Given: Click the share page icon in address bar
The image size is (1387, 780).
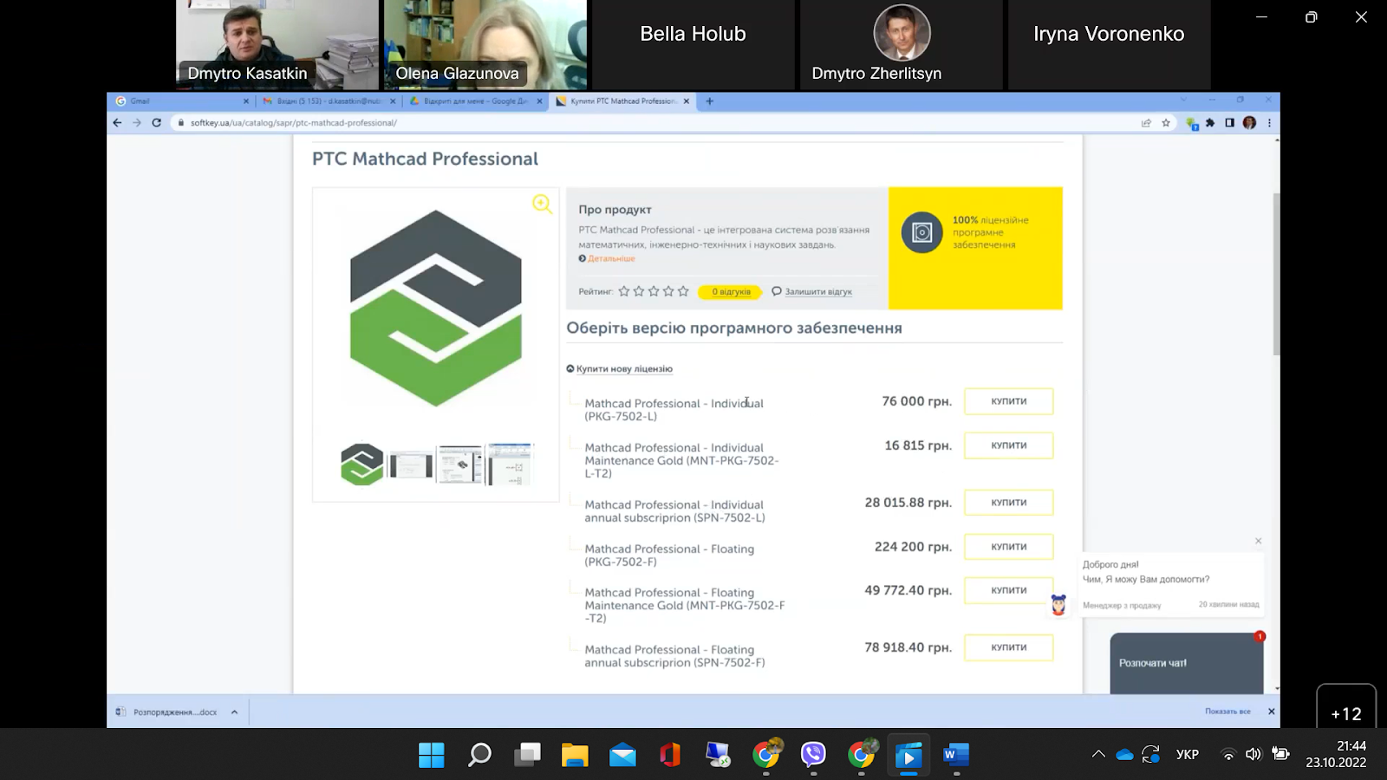Looking at the screenshot, I should (x=1146, y=123).
